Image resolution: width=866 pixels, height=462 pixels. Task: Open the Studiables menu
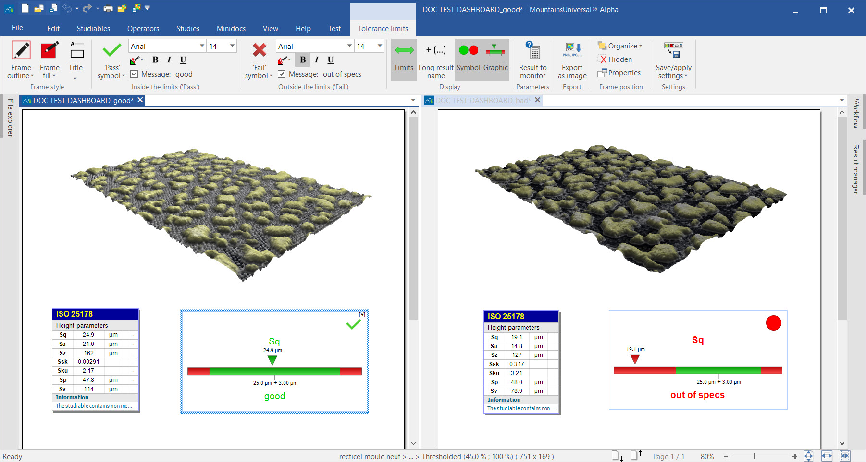tap(93, 29)
